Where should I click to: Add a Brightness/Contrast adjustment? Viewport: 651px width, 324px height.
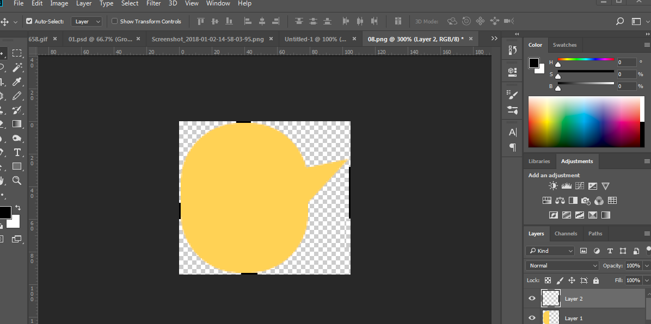(x=553, y=186)
